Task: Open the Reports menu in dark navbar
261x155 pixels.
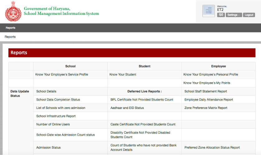Action: click(11, 28)
